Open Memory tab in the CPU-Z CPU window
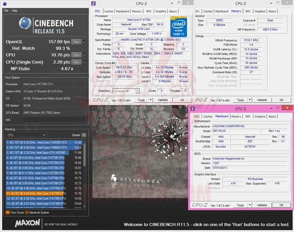 (137, 11)
